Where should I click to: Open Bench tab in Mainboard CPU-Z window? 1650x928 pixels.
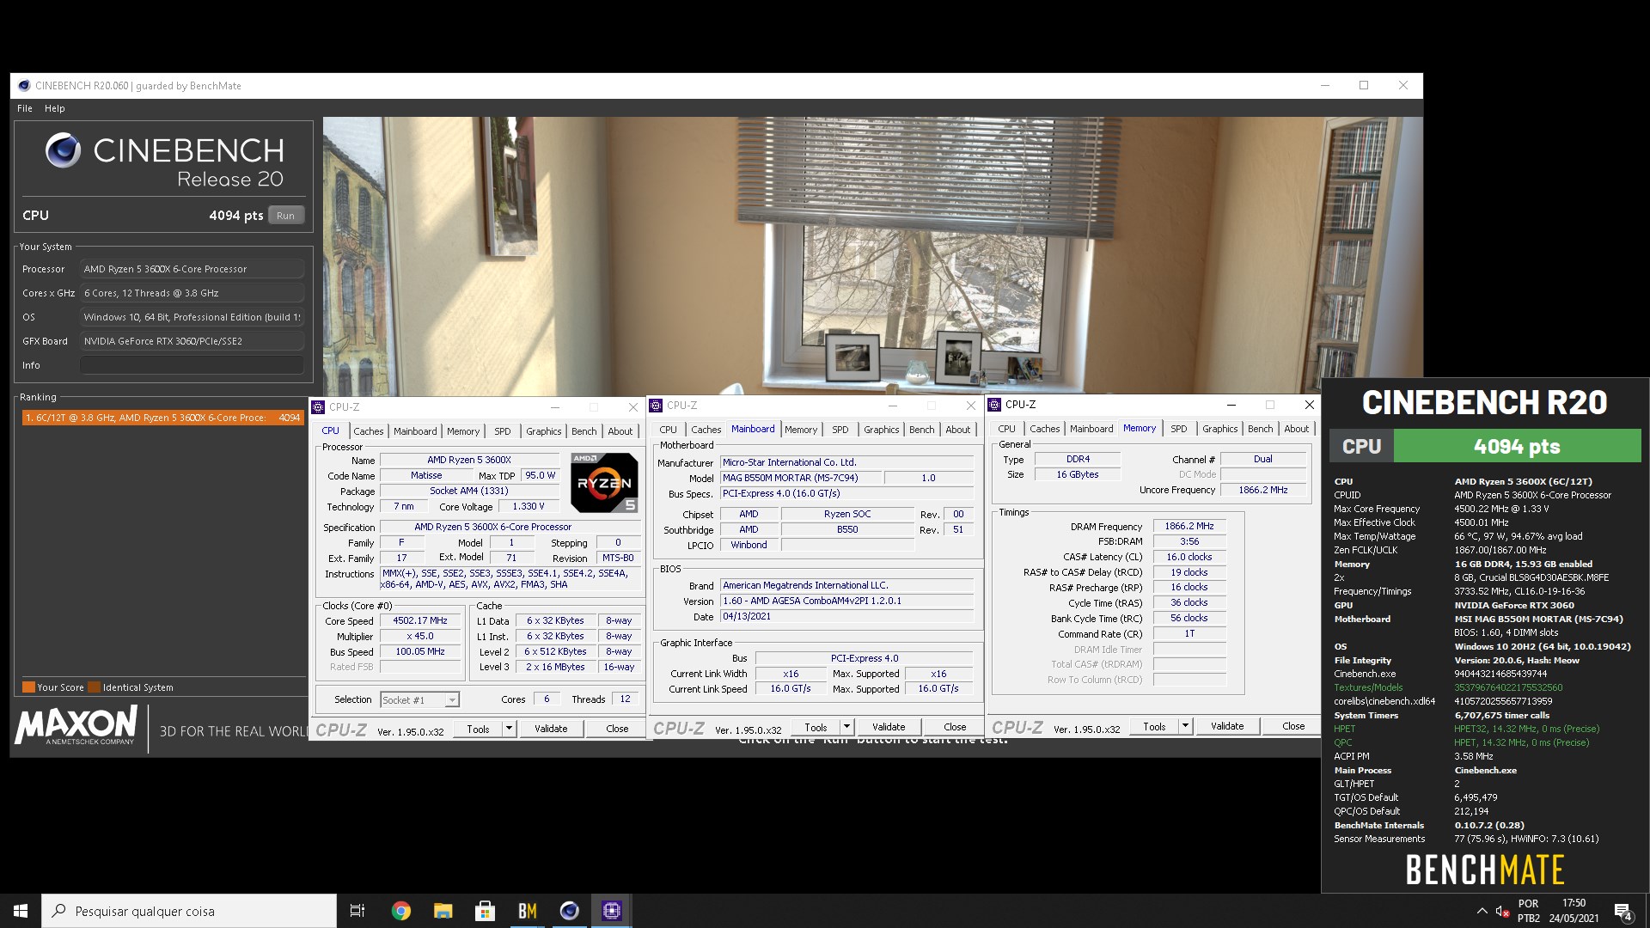click(922, 430)
